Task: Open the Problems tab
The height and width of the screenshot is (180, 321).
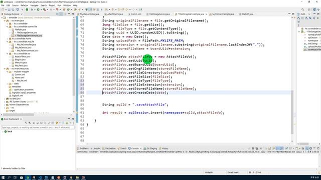Action: click(x=83, y=148)
